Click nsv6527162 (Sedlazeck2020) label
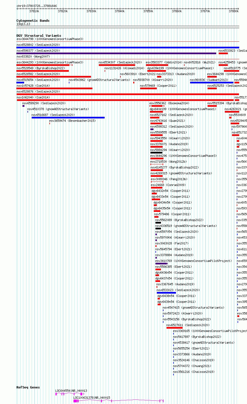The image size is (247, 404). click(172, 115)
